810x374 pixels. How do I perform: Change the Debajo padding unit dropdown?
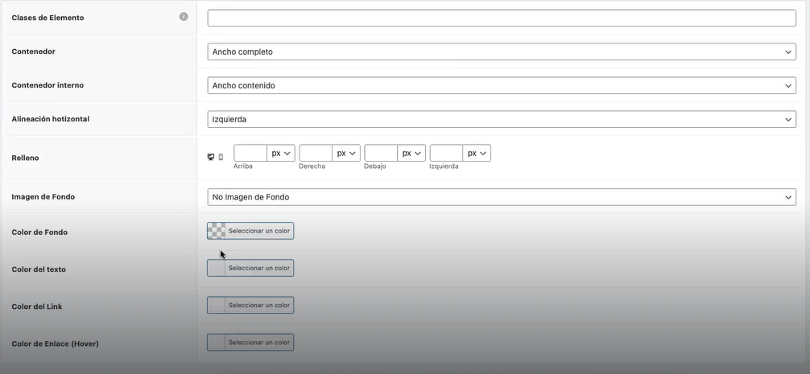coord(411,153)
